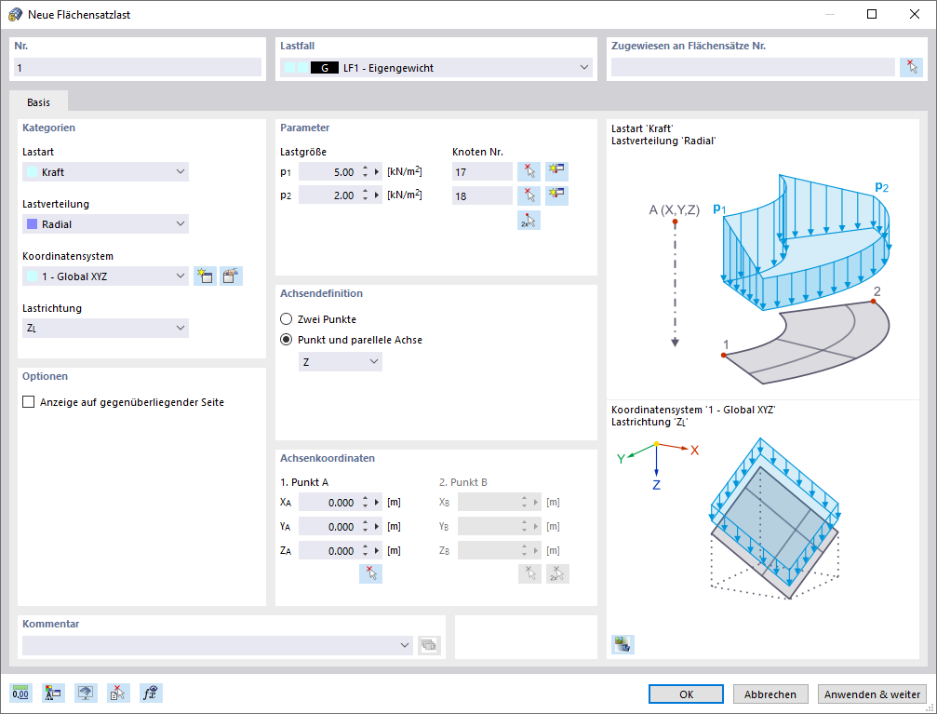Click the p2 value field 2.00
937x714 pixels.
coord(328,195)
